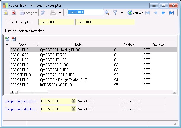Click the add account icon above list
Image resolution: width=181 pixels, height=128 pixels.
[7, 39]
